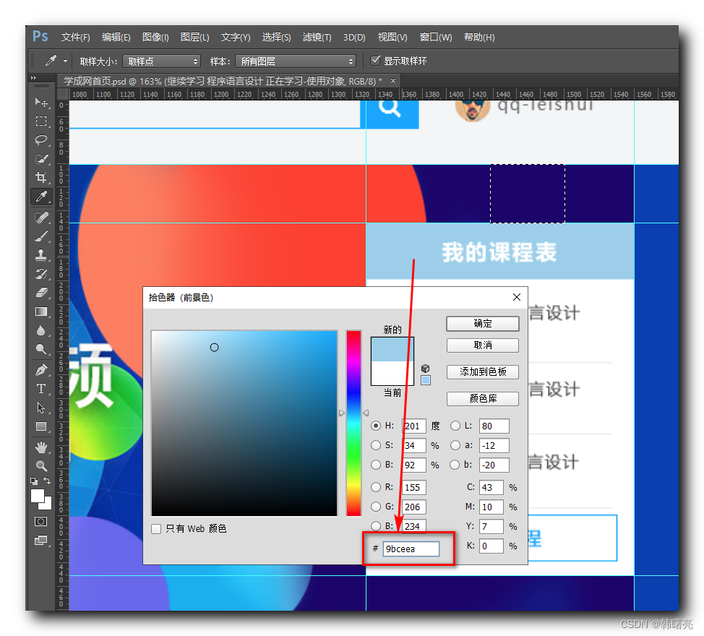
Task: Select the Brush tool
Action: tap(41, 236)
